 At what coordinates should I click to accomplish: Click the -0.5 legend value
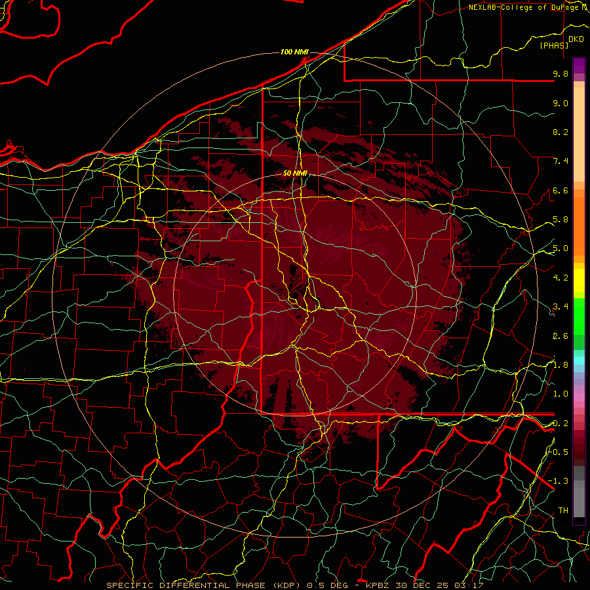tap(559, 452)
